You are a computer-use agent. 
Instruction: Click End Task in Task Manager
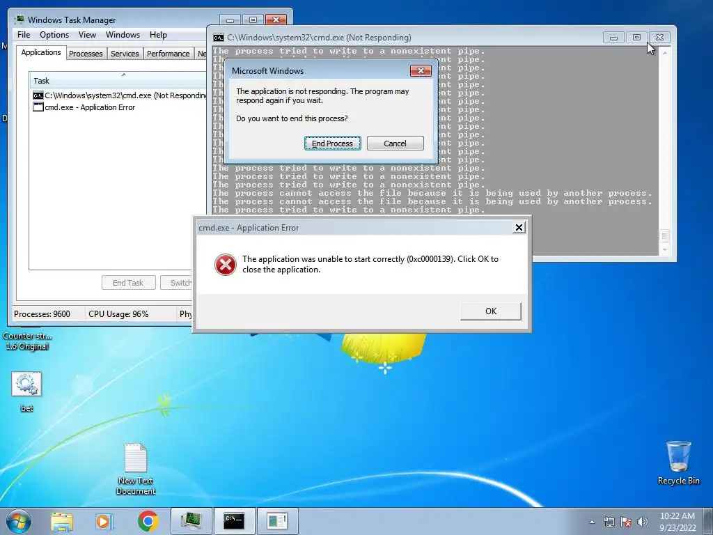tap(128, 283)
